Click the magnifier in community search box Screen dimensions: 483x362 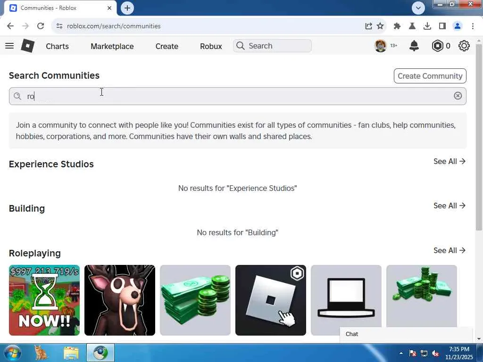click(x=17, y=96)
